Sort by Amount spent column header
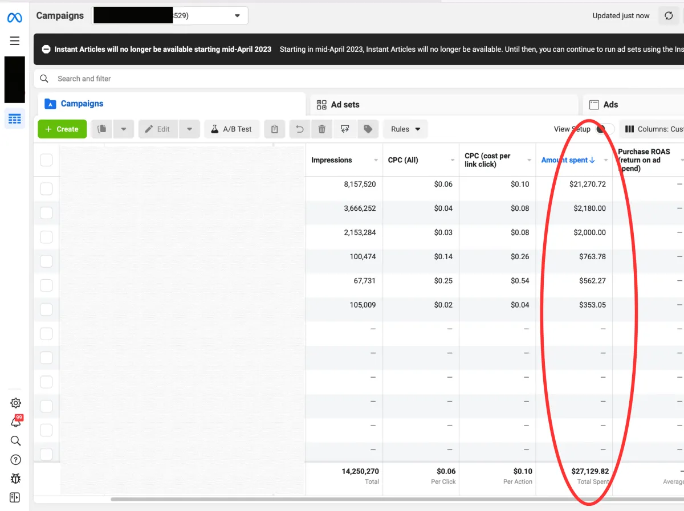 click(568, 160)
